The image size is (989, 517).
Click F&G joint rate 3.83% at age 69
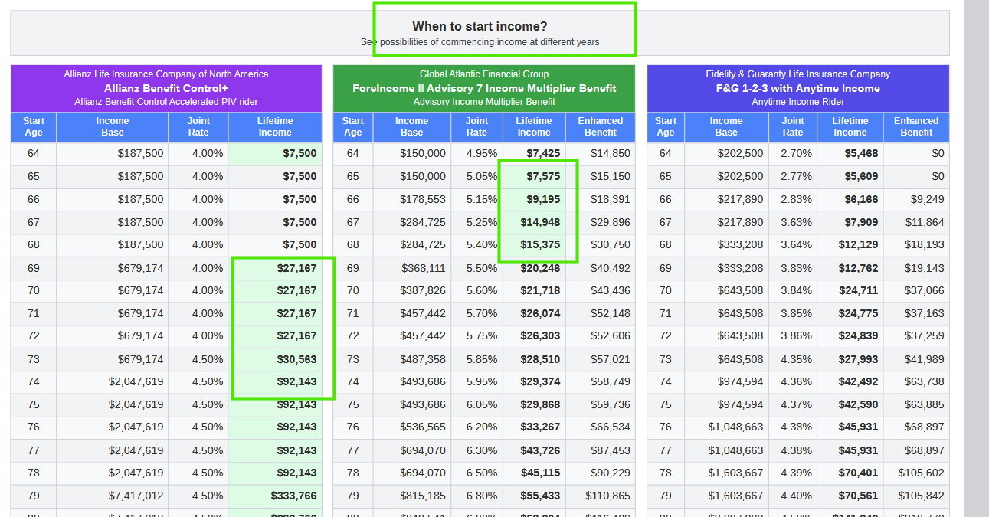tap(797, 268)
